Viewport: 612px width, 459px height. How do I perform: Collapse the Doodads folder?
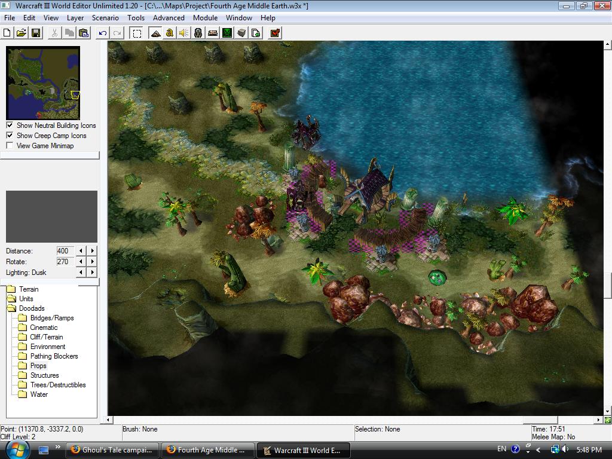click(x=31, y=308)
